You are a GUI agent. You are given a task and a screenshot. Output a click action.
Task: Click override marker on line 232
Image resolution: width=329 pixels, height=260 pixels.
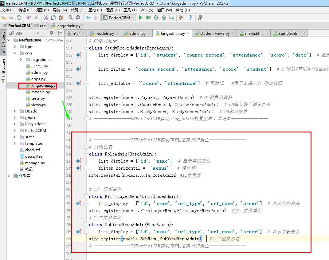pyautogui.click(x=79, y=55)
